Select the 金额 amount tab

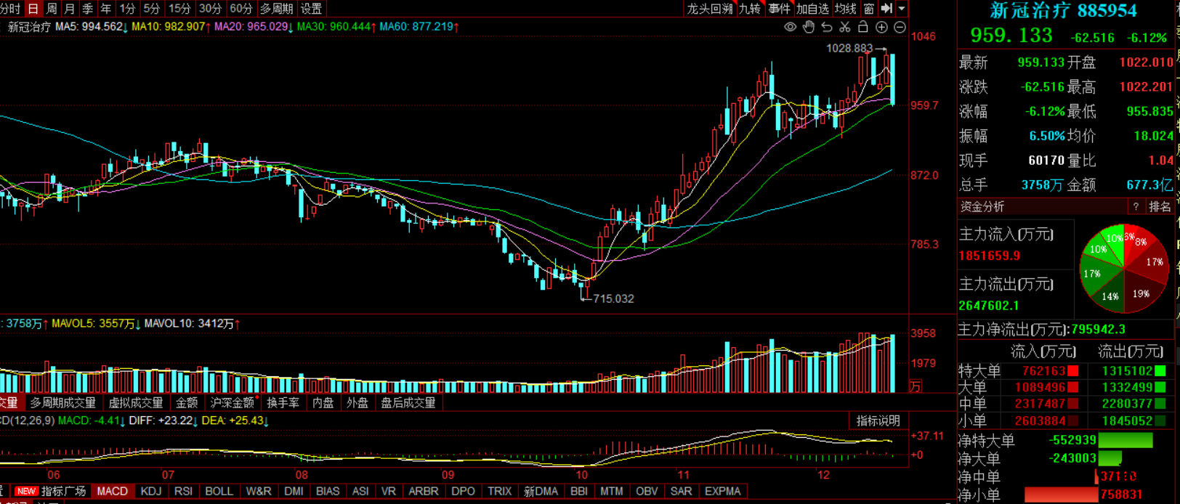coord(187,402)
